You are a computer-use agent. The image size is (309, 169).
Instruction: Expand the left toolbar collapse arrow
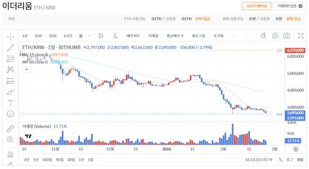[17, 144]
